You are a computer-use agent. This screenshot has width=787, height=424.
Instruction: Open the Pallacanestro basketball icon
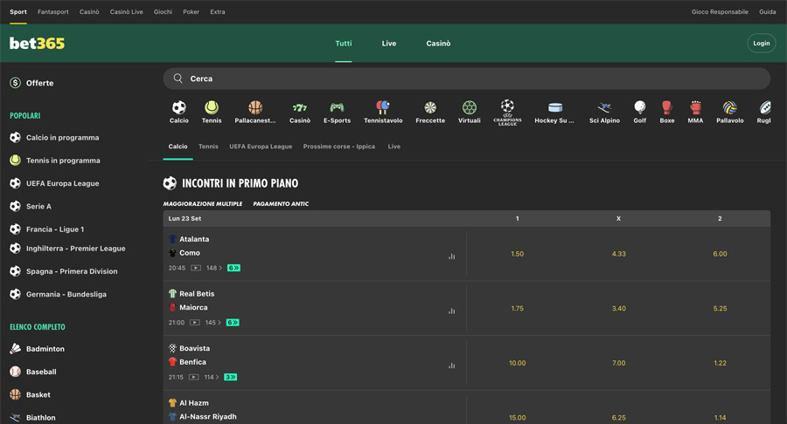pos(255,107)
